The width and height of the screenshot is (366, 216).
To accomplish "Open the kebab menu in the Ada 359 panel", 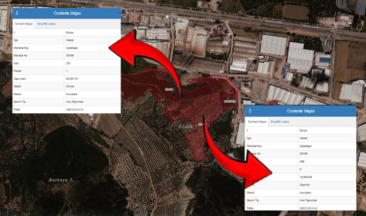I will pyautogui.click(x=250, y=111).
